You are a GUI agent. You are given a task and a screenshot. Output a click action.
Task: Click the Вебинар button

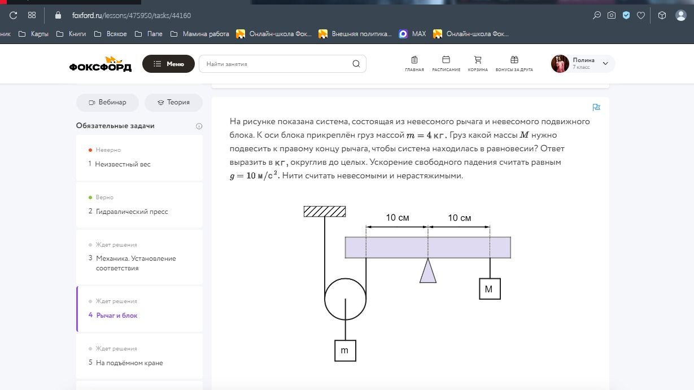click(107, 102)
